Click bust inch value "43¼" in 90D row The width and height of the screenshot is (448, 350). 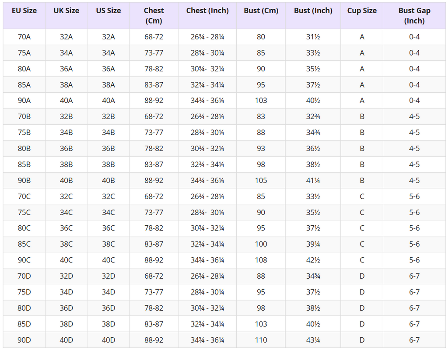pos(313,340)
